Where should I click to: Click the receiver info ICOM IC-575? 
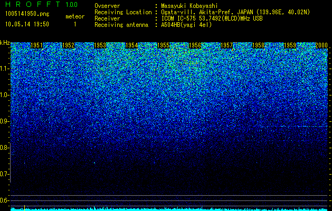click(179, 18)
